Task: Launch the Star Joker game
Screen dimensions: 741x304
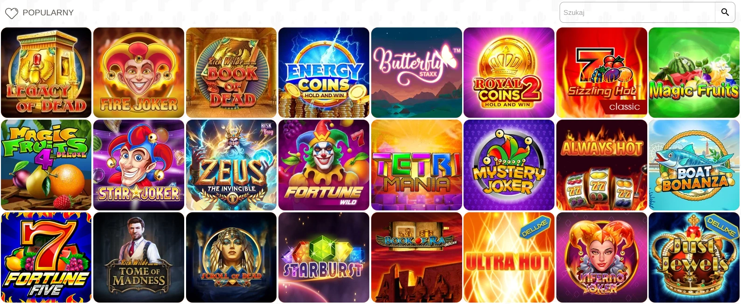Action: (x=139, y=165)
